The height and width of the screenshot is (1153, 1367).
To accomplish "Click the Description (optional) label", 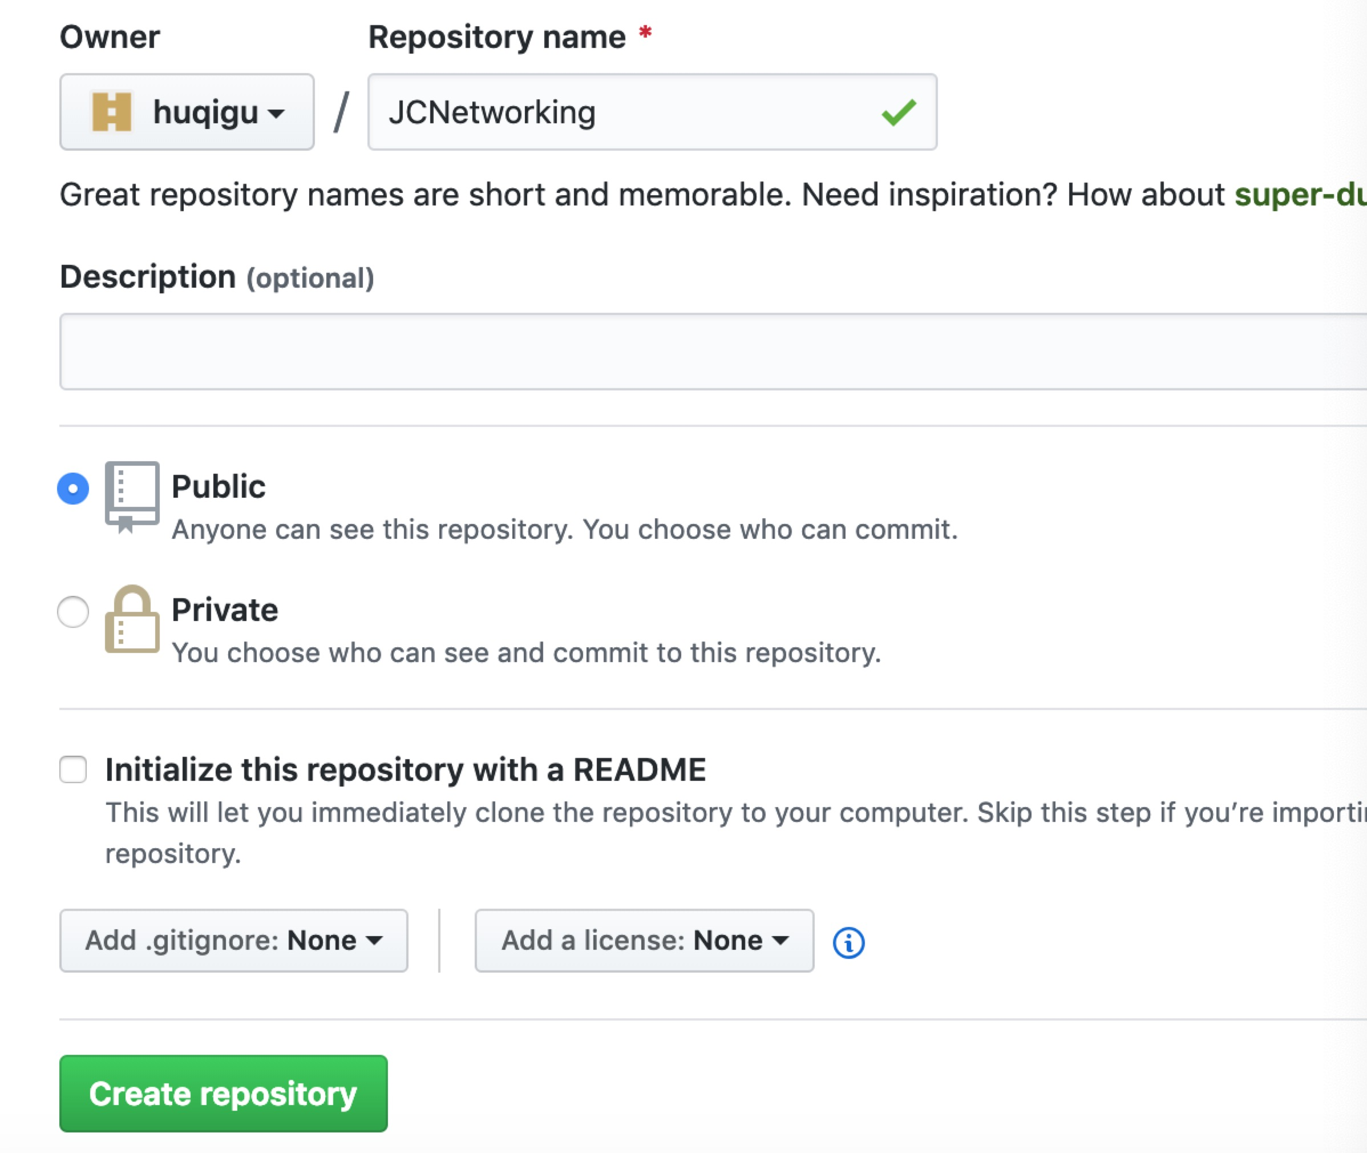I will tap(217, 277).
